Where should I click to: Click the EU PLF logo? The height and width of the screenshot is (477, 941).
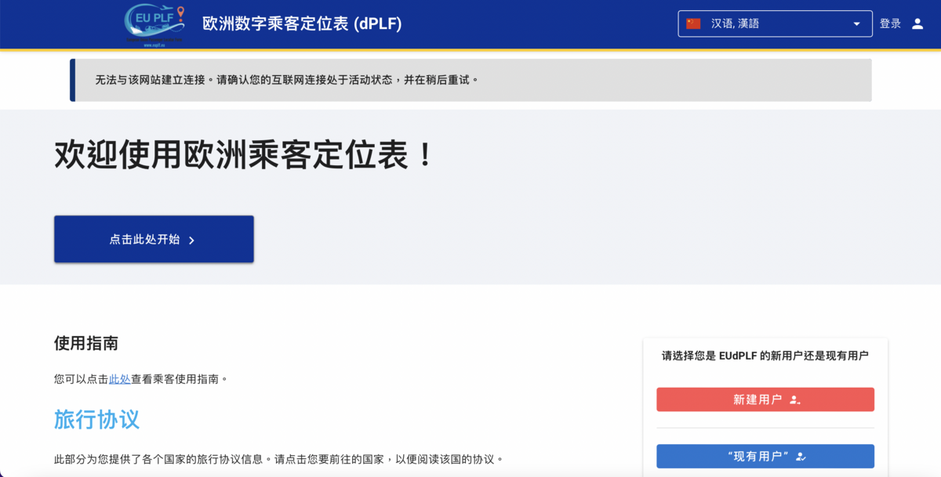point(155,24)
